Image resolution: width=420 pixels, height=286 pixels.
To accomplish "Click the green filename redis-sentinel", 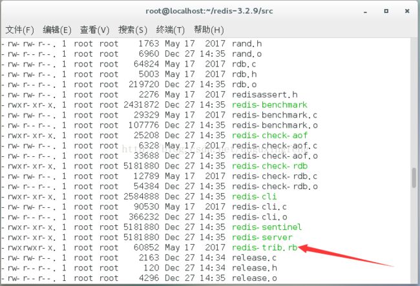I will [x=267, y=227].
